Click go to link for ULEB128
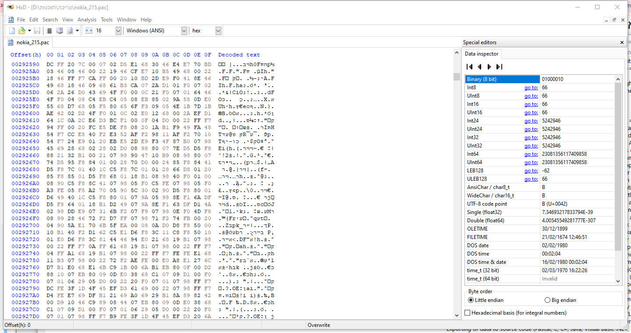This screenshot has width=631, height=333. pyautogui.click(x=531, y=179)
